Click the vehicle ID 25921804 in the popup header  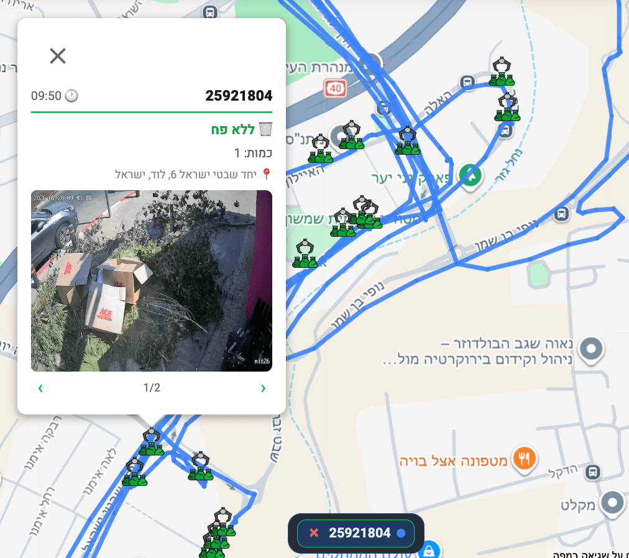[x=239, y=96]
